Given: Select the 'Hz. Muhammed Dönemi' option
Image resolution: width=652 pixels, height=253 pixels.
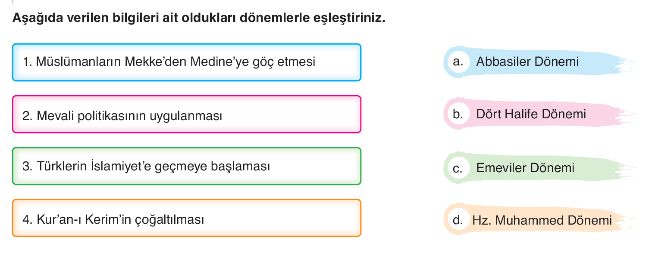Looking at the screenshot, I should coord(542,221).
